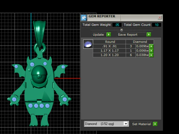Open the Diamond (3.52 spg) material dropdown
This screenshot has height=134, width=179.
[106, 124]
